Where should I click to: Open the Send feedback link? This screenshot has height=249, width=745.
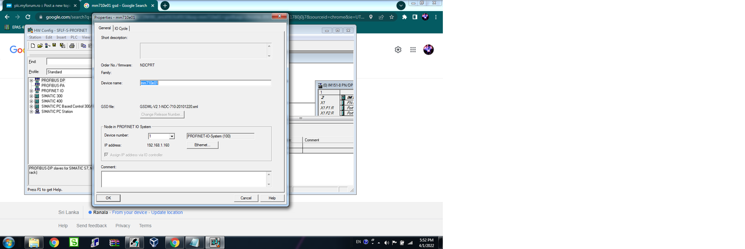coord(92,226)
